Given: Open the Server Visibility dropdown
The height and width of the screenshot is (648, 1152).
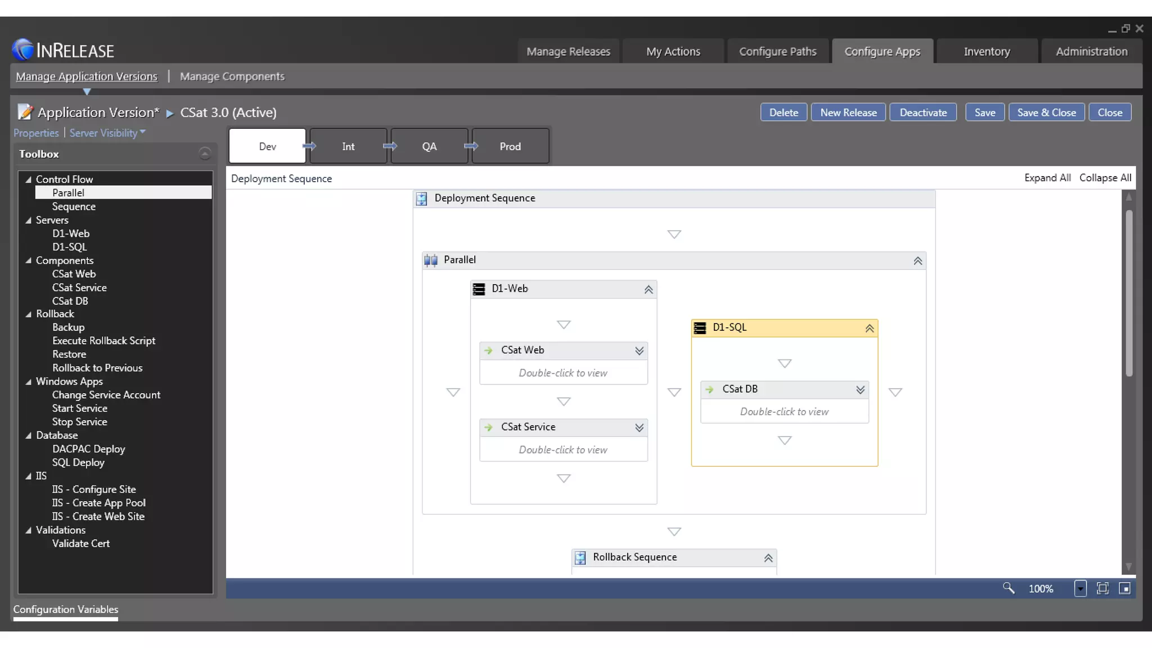Looking at the screenshot, I should pos(107,133).
